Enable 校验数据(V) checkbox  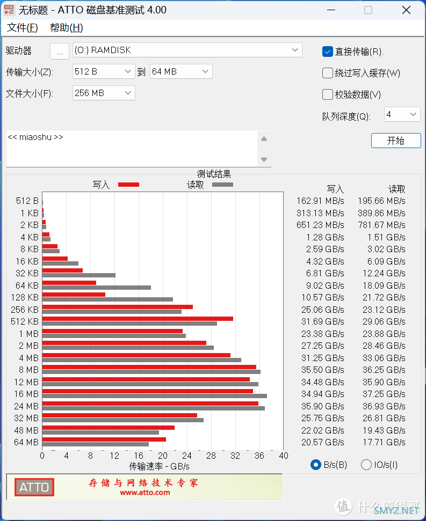point(327,94)
